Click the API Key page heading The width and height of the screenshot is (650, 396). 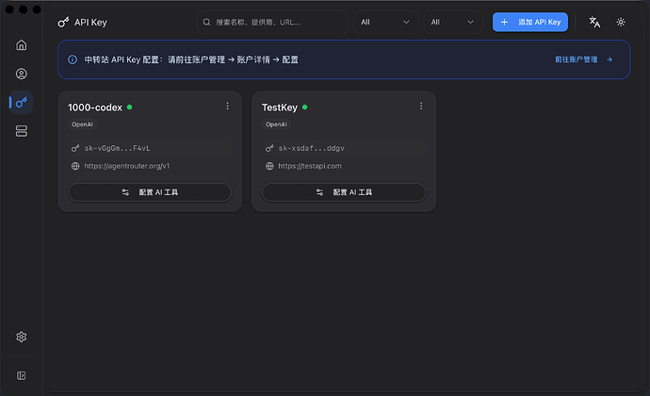click(x=90, y=23)
